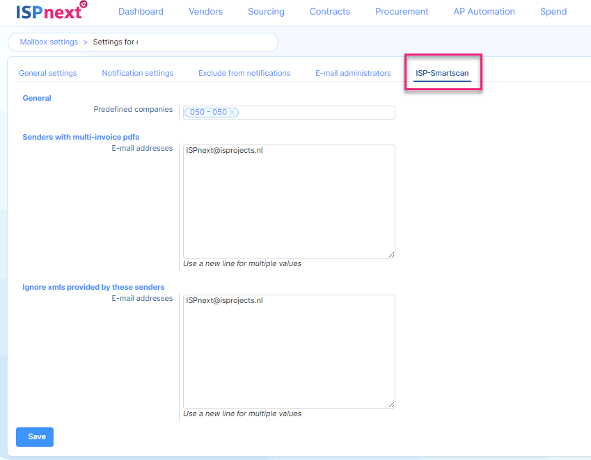Open the Spend menu
This screenshot has height=460, width=591.
click(553, 12)
